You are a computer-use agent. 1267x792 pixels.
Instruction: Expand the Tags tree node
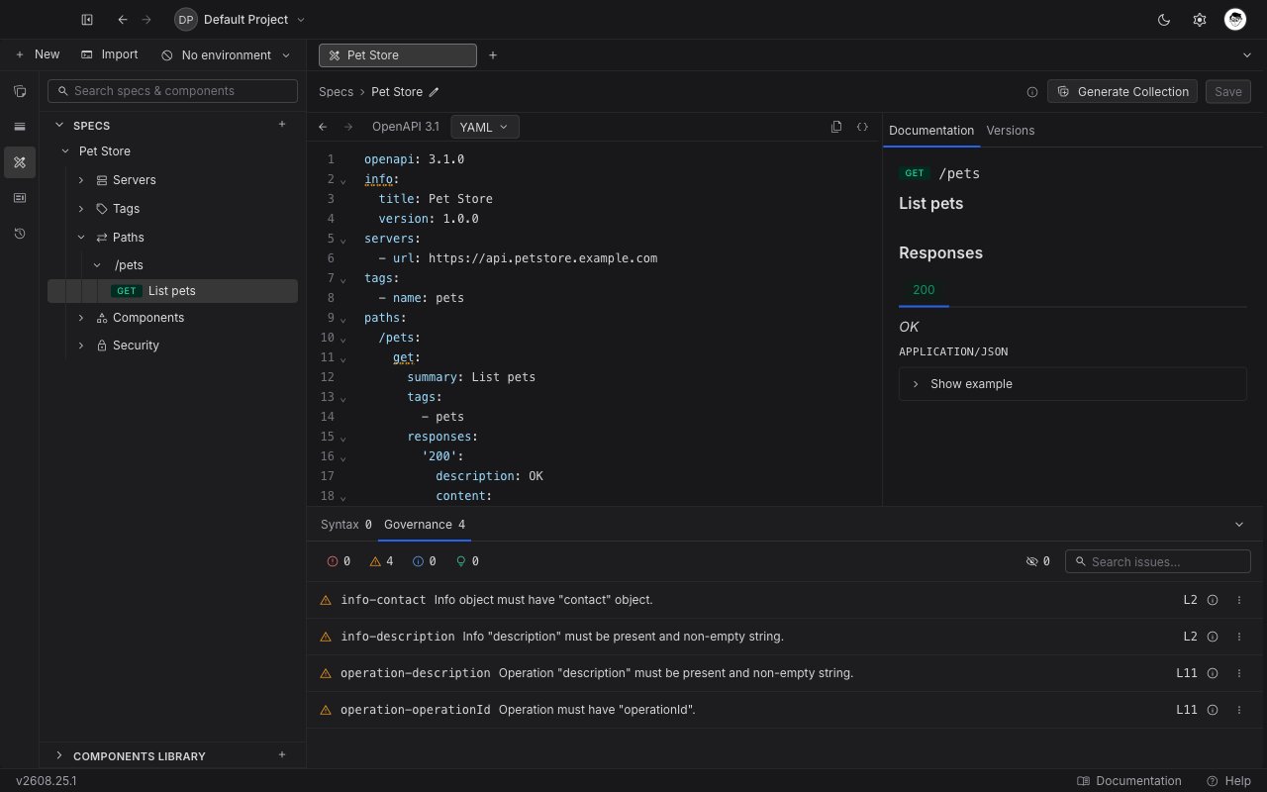81,209
